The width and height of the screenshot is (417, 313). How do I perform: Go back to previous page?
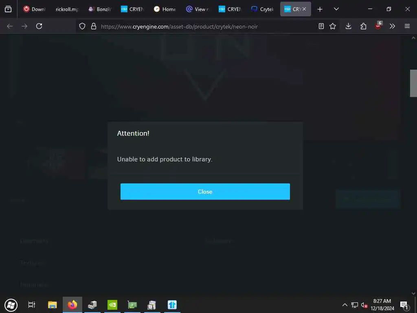(x=10, y=26)
